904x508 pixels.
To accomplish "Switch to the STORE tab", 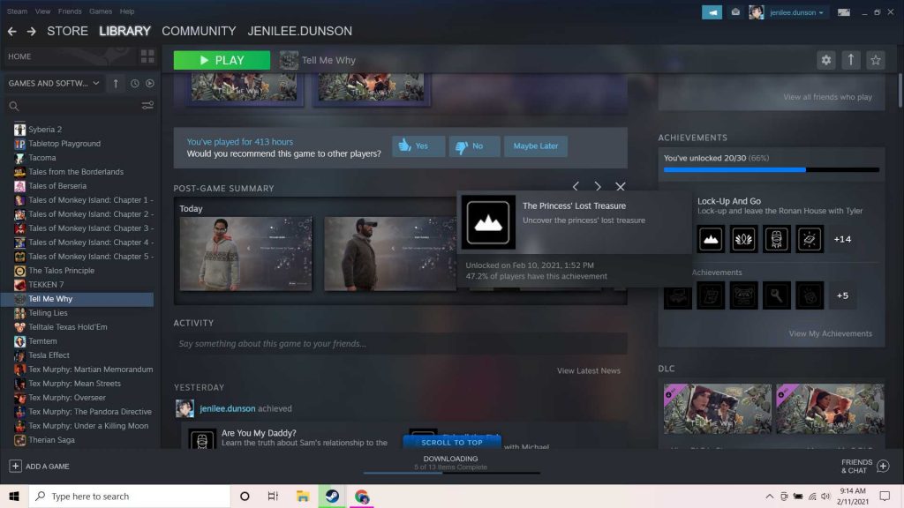I will (67, 31).
